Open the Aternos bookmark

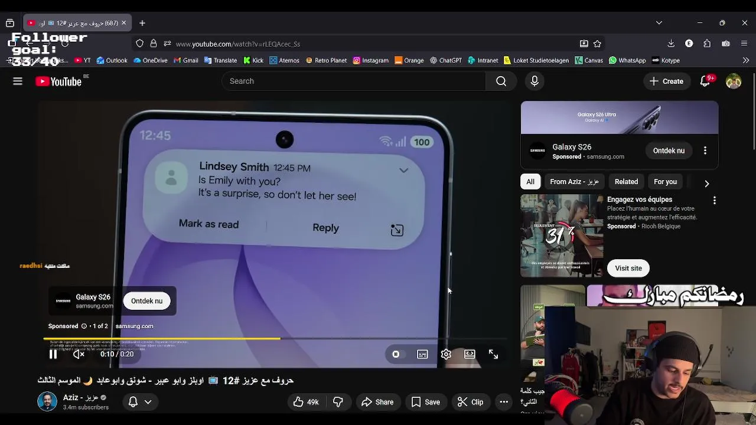point(285,60)
